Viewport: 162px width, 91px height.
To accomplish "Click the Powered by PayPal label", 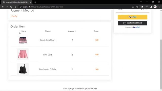I will (132, 27).
